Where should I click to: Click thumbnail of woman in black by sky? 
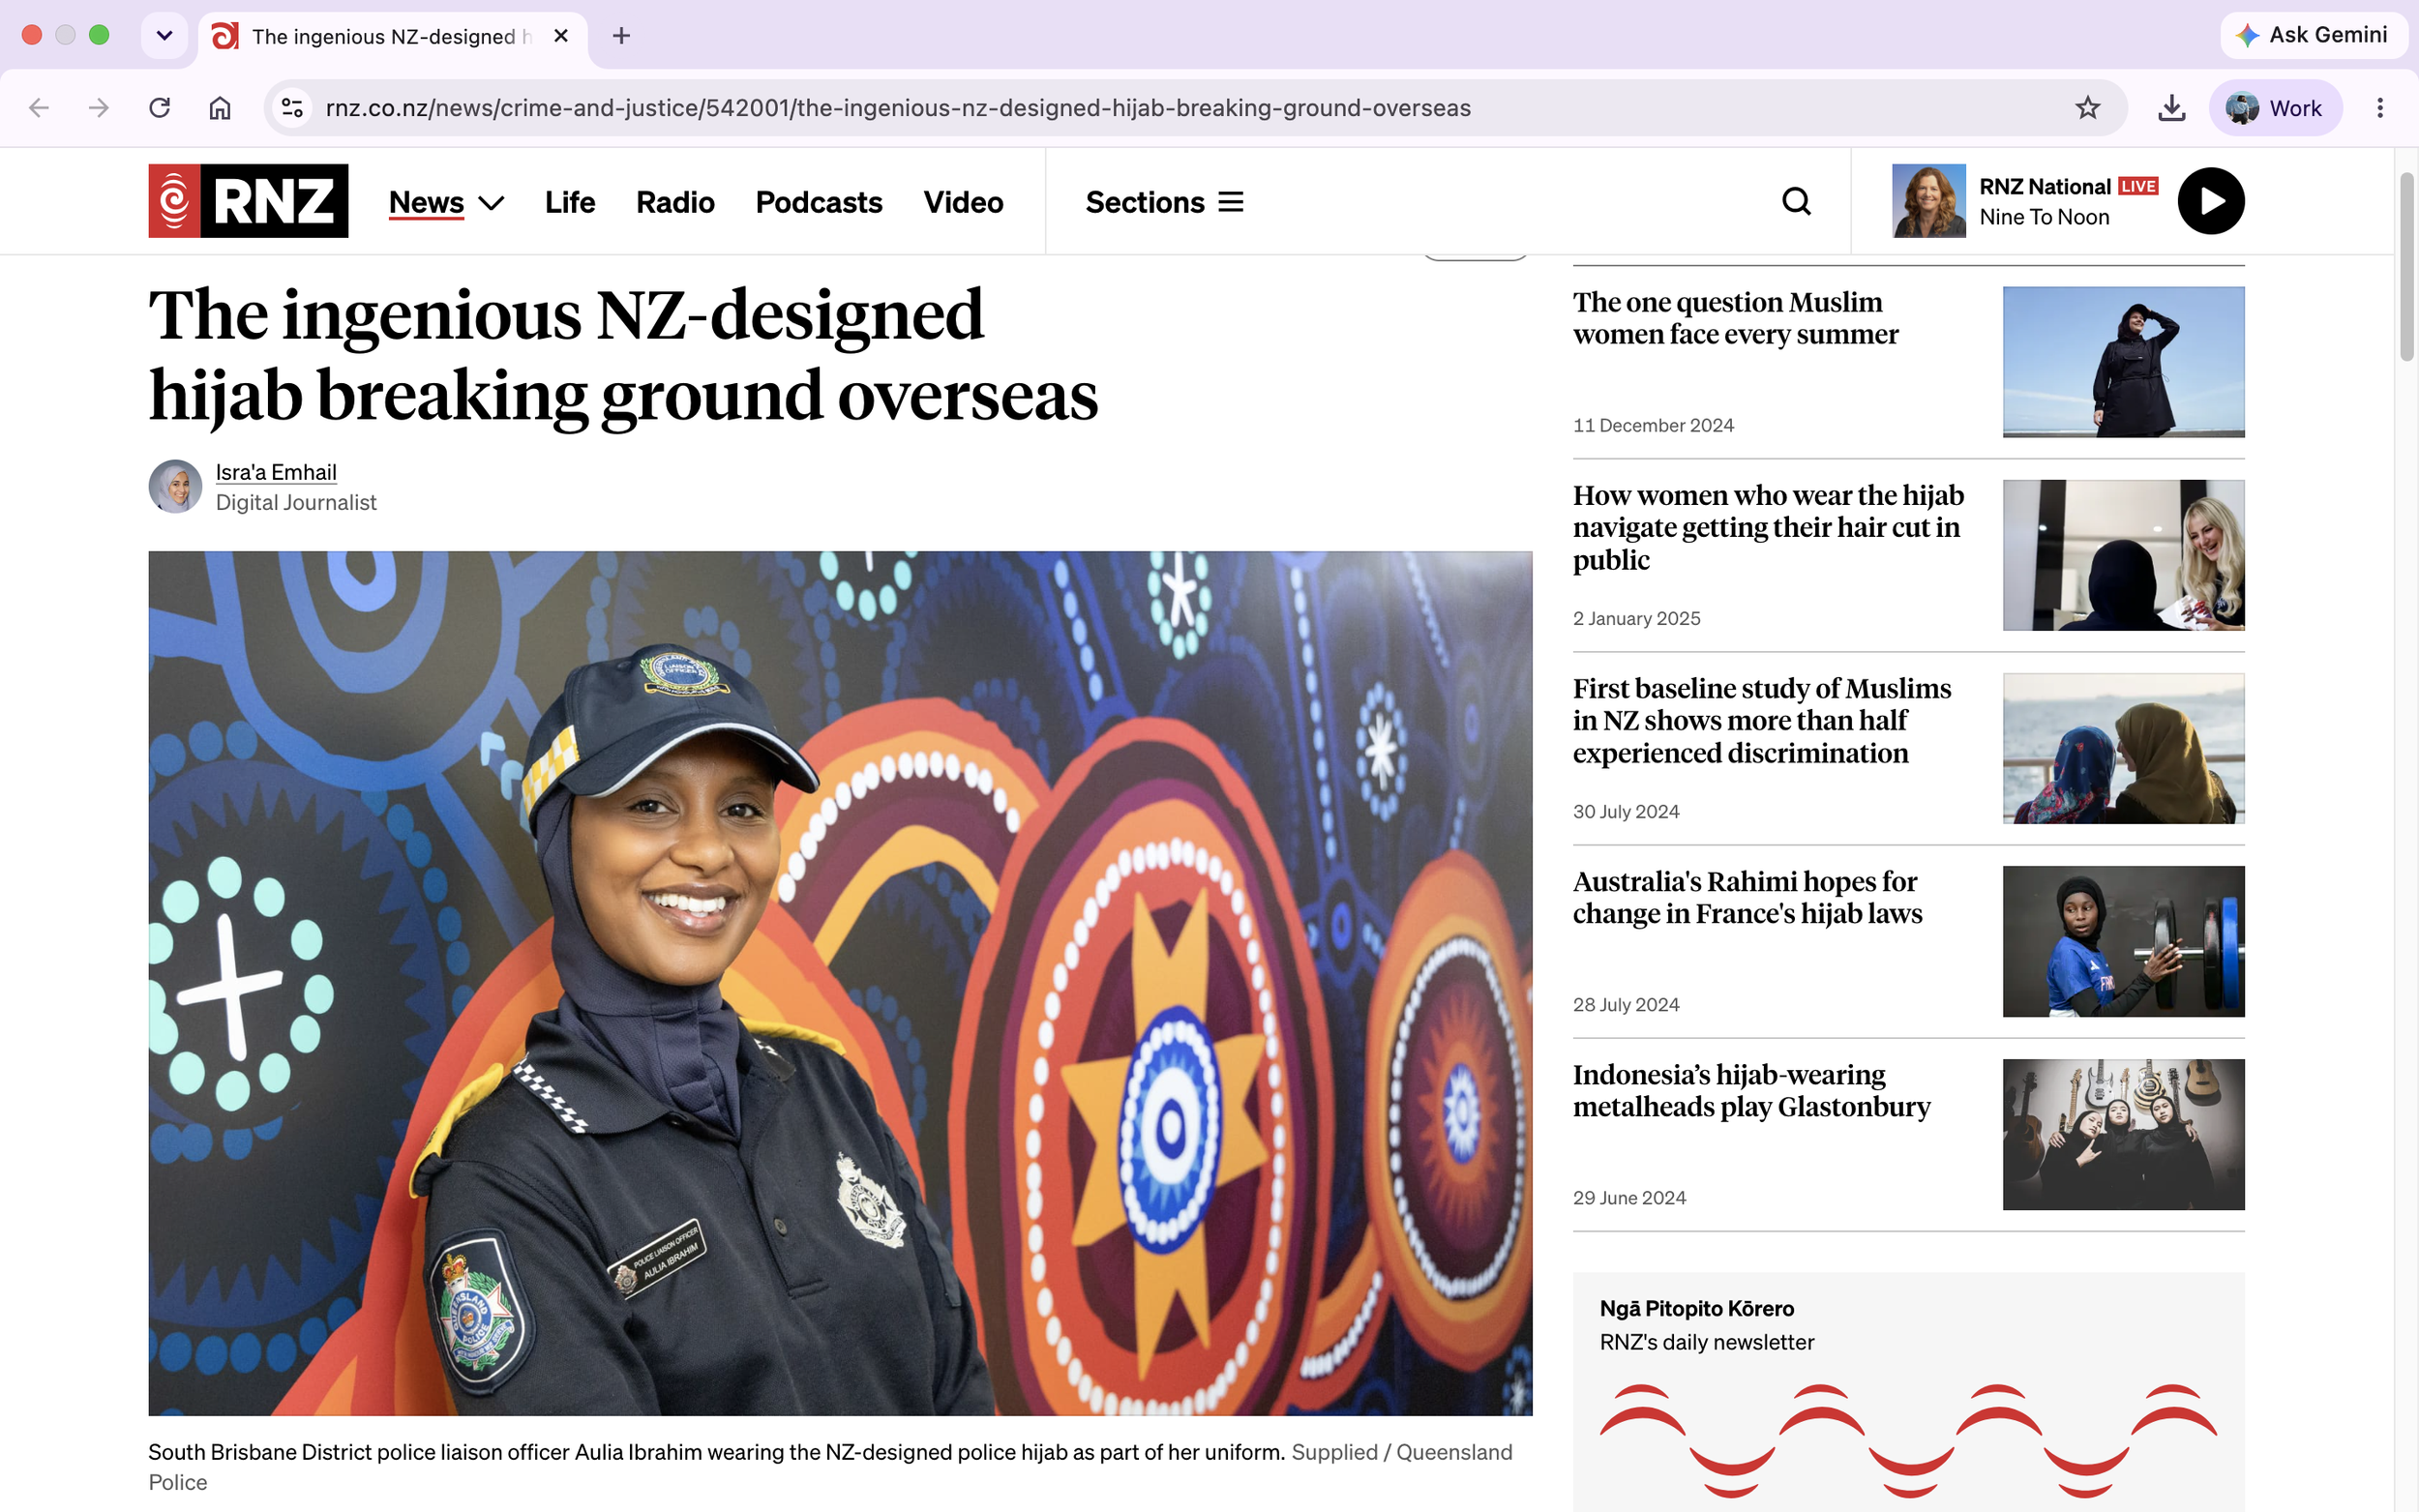(2123, 362)
